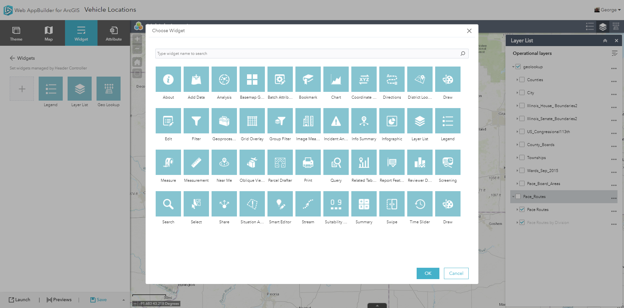
Task: Choose the Add Data widget
Action: pos(196,79)
